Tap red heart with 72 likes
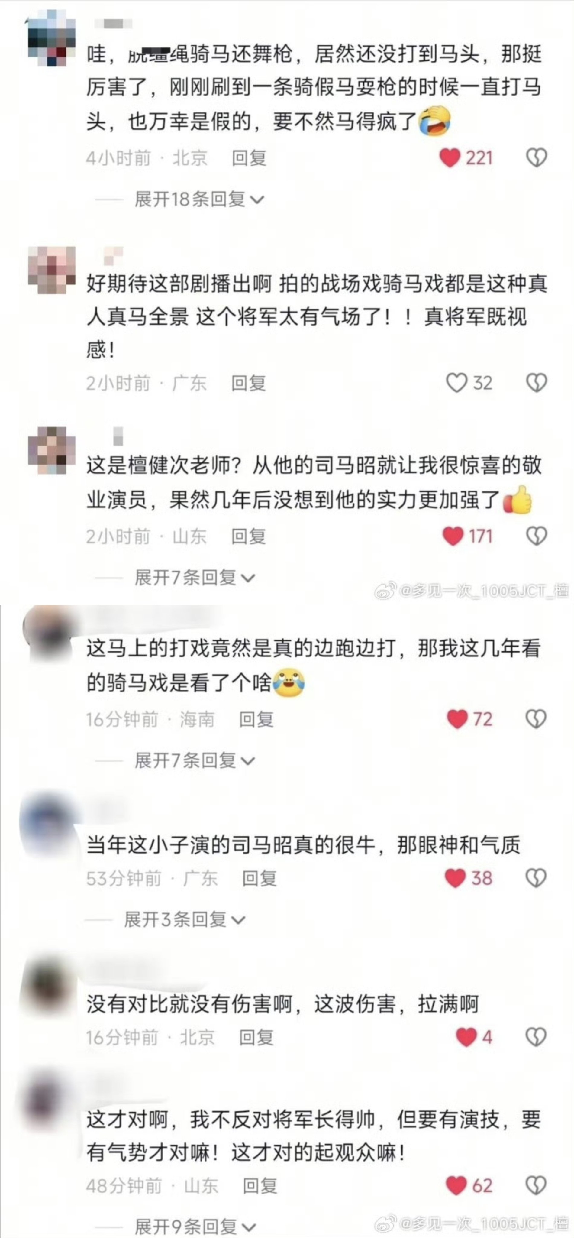Viewport: 574px width, 1238px height. 457,719
